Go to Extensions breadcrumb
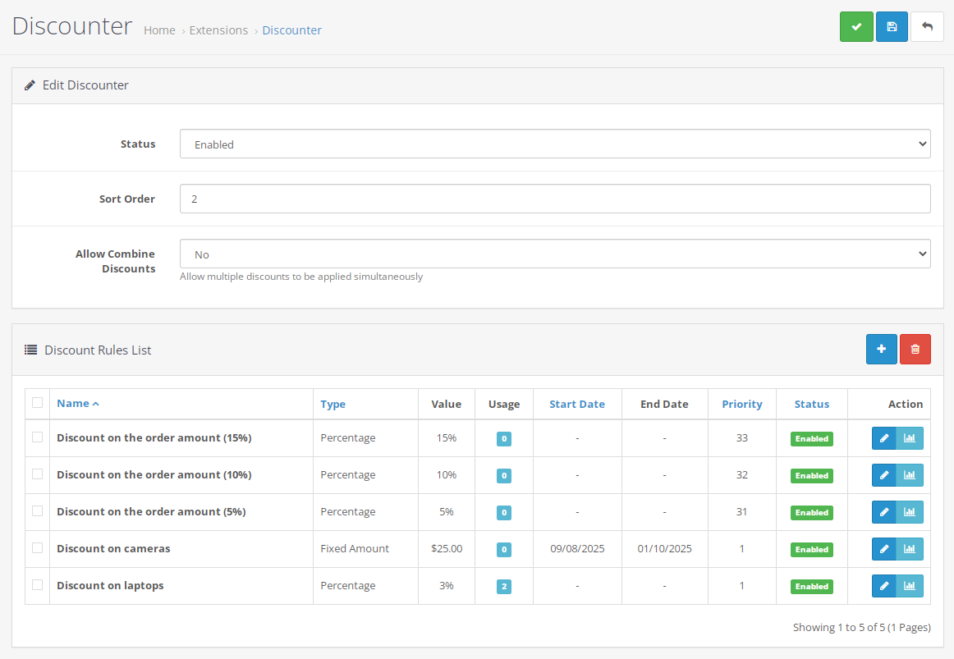Viewport: 954px width, 659px height. (218, 30)
